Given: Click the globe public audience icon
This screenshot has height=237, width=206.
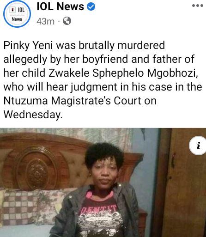Looking at the screenshot, I should 67,21.
